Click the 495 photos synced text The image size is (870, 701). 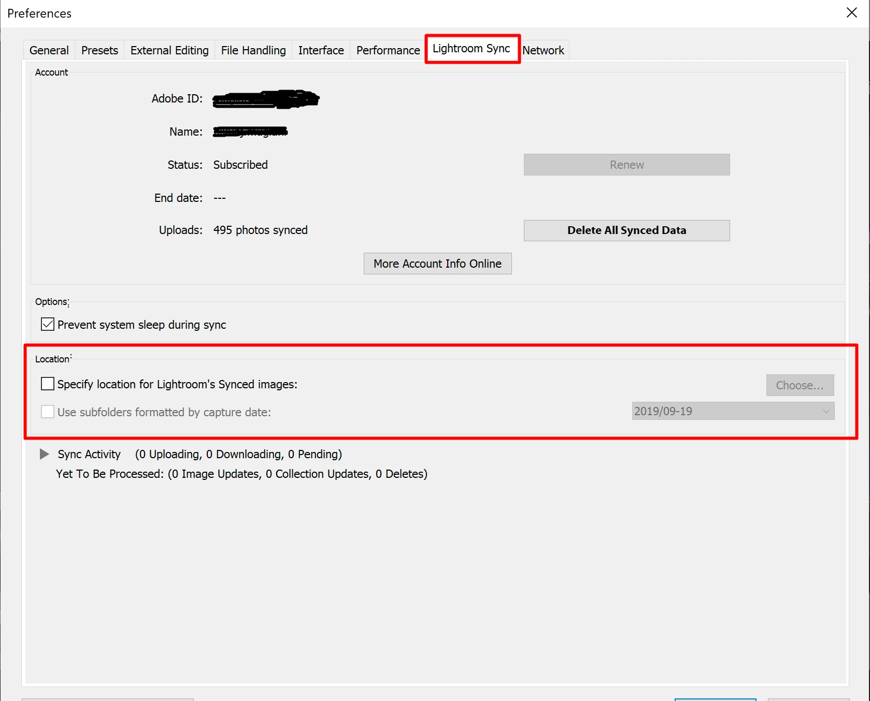260,230
